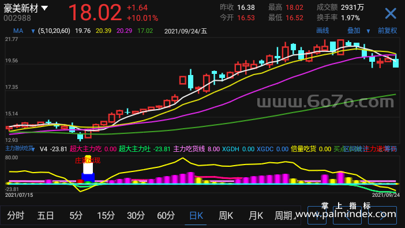Close the chart with the blue X

pyautogui.click(x=390, y=13)
